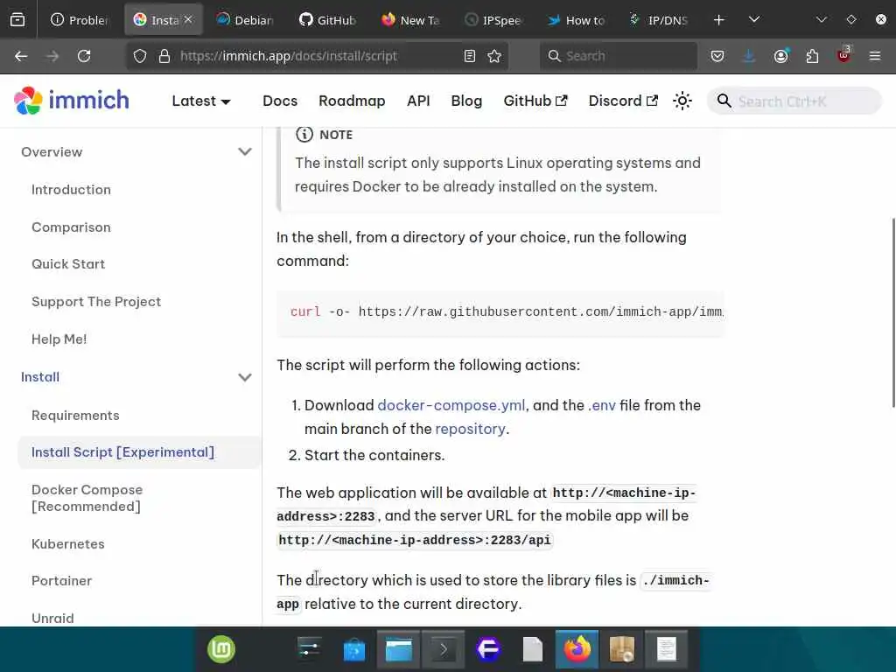
Task: Open a new tab with plus icon
Action: click(719, 20)
